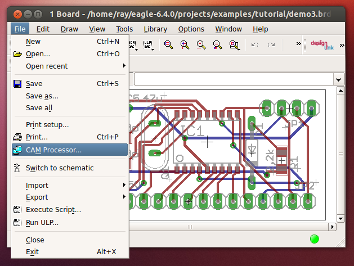Viewport: 354px width, 266px height.
Task: Close the Board window
Action: (x=17, y=15)
